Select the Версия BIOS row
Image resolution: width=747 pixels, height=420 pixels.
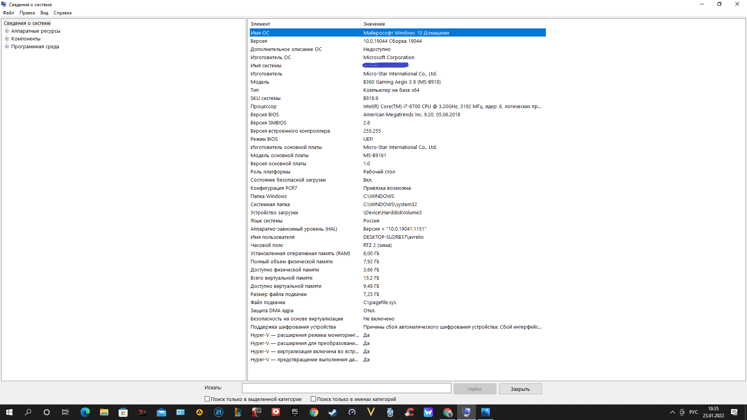[x=397, y=114]
